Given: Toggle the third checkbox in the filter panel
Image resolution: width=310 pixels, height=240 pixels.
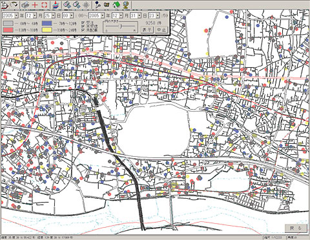Looking at the screenshot, I should coord(83,30).
